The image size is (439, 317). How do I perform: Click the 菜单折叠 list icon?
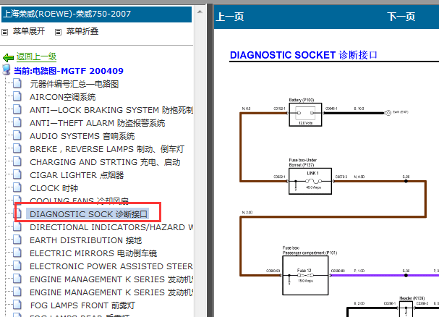[x=58, y=32]
